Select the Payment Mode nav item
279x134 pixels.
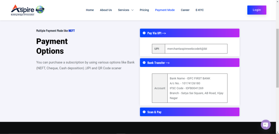tap(165, 10)
